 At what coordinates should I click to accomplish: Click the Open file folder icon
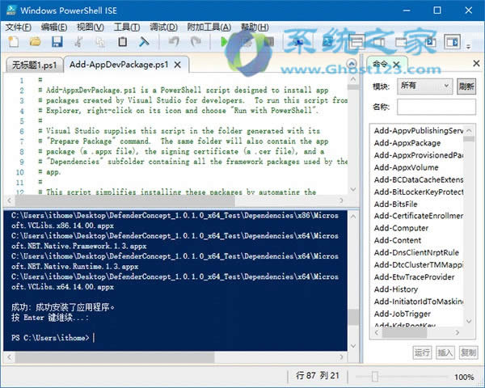[x=36, y=41]
